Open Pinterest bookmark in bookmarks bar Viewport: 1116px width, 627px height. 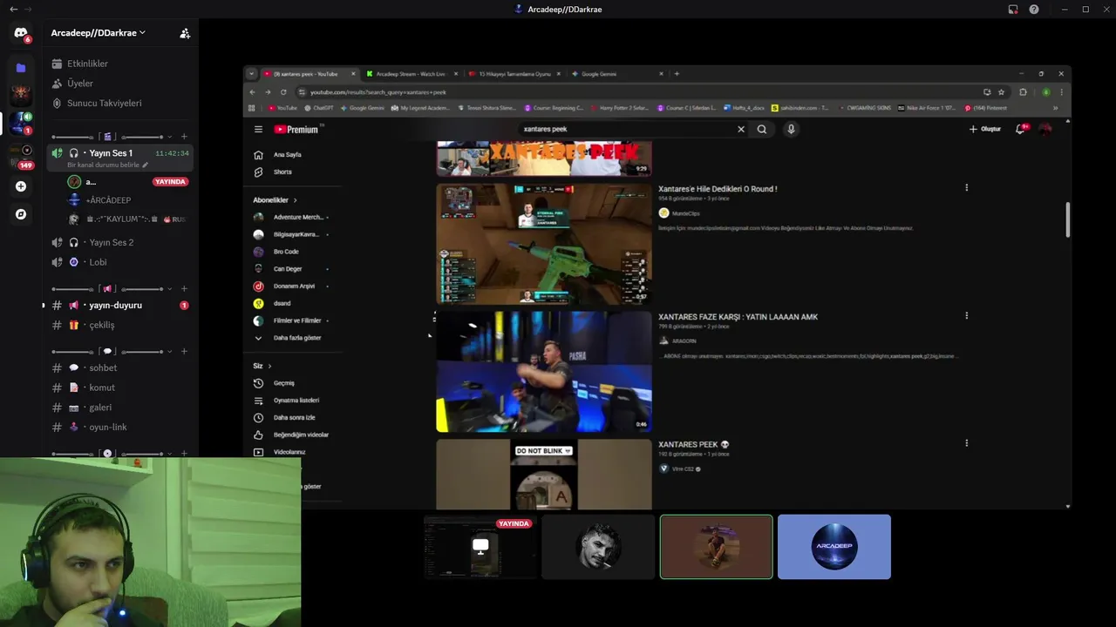click(x=986, y=108)
